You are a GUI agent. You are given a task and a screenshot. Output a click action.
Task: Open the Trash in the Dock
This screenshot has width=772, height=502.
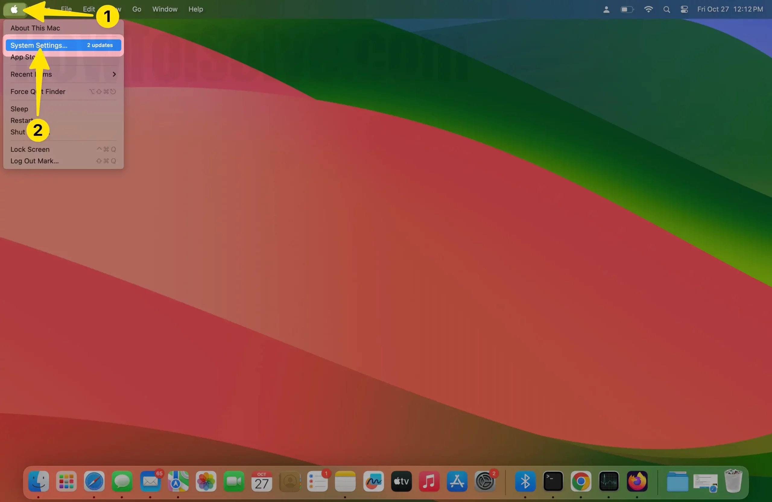click(x=733, y=481)
